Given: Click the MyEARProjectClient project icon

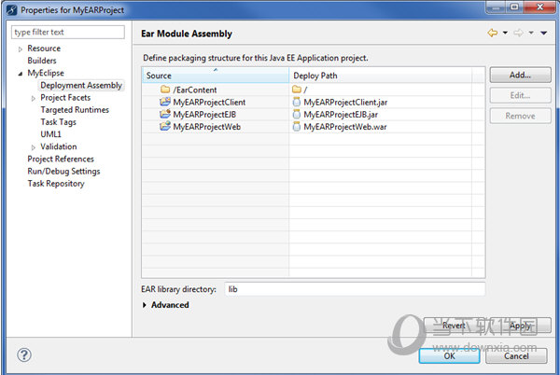Looking at the screenshot, I should click(x=165, y=102).
